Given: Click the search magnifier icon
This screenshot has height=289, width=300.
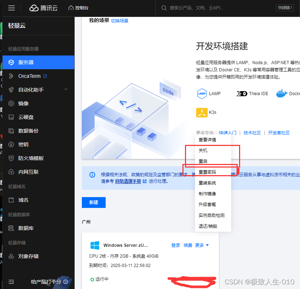Looking at the screenshot, I should click(164, 8).
